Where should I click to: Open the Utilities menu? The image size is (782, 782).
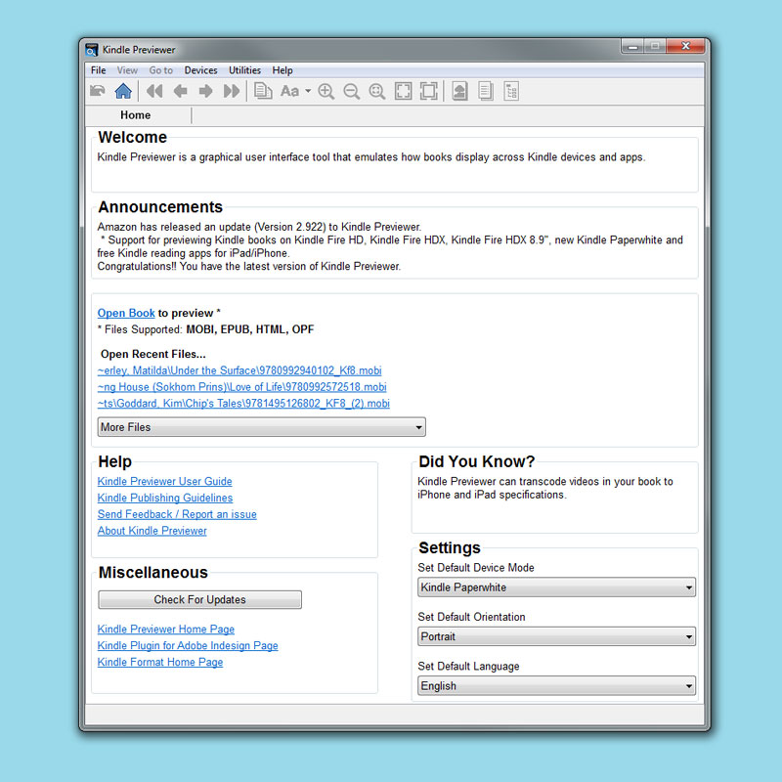(244, 70)
